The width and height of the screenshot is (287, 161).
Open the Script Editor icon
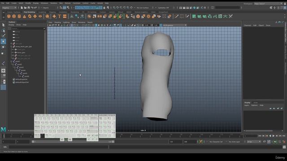click(284, 147)
